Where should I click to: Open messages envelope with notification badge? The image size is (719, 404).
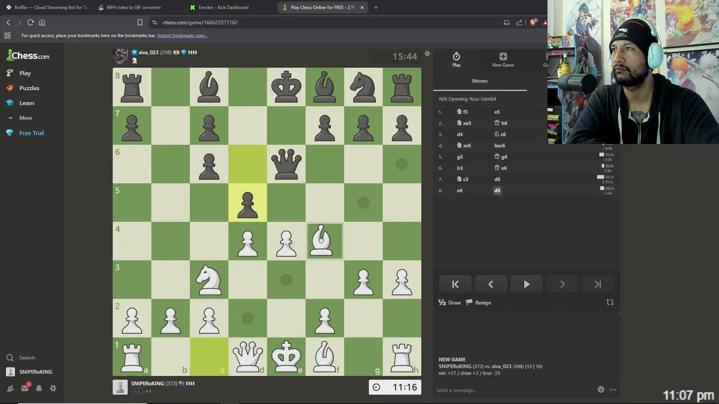point(25,388)
